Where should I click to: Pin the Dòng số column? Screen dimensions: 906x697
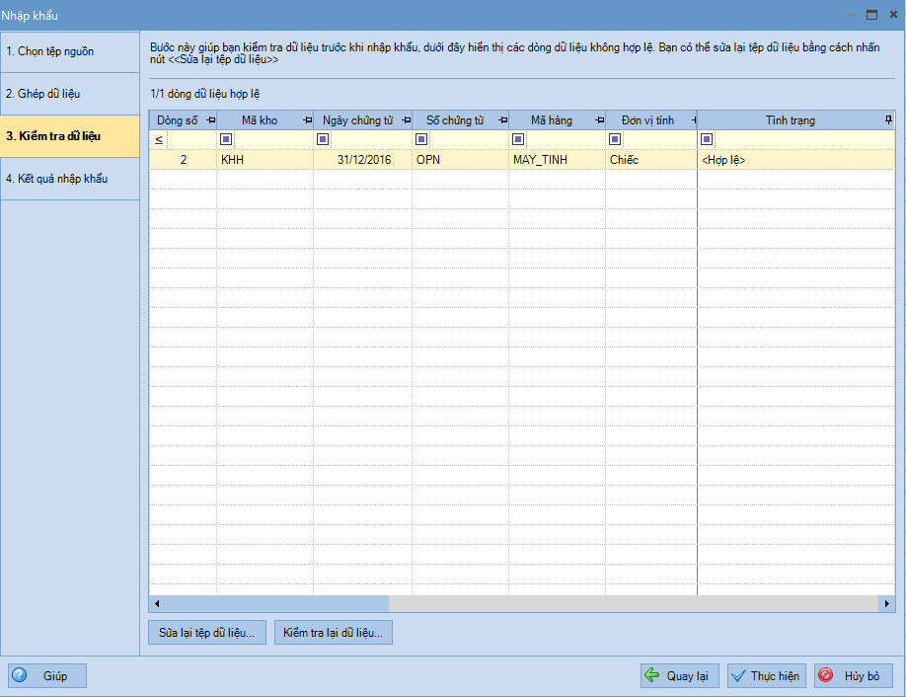tap(209, 120)
